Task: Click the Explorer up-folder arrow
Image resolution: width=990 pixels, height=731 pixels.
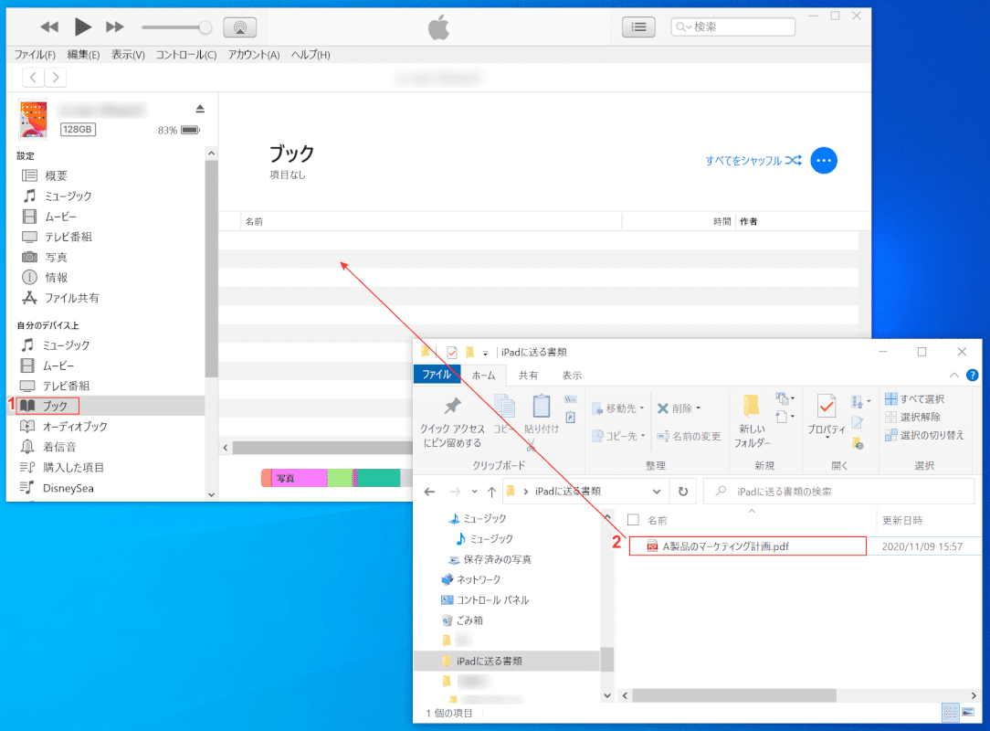Action: pos(491,492)
